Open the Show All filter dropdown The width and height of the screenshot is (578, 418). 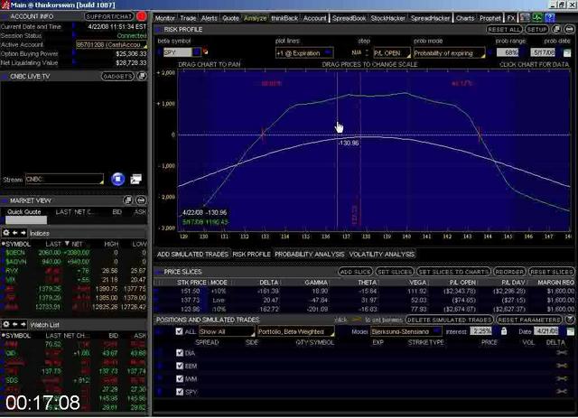227,331
